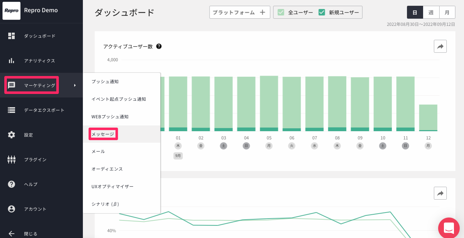464x238 pixels.
Task: Click the アクティブユーザー数 chart title
Action: coord(128,47)
